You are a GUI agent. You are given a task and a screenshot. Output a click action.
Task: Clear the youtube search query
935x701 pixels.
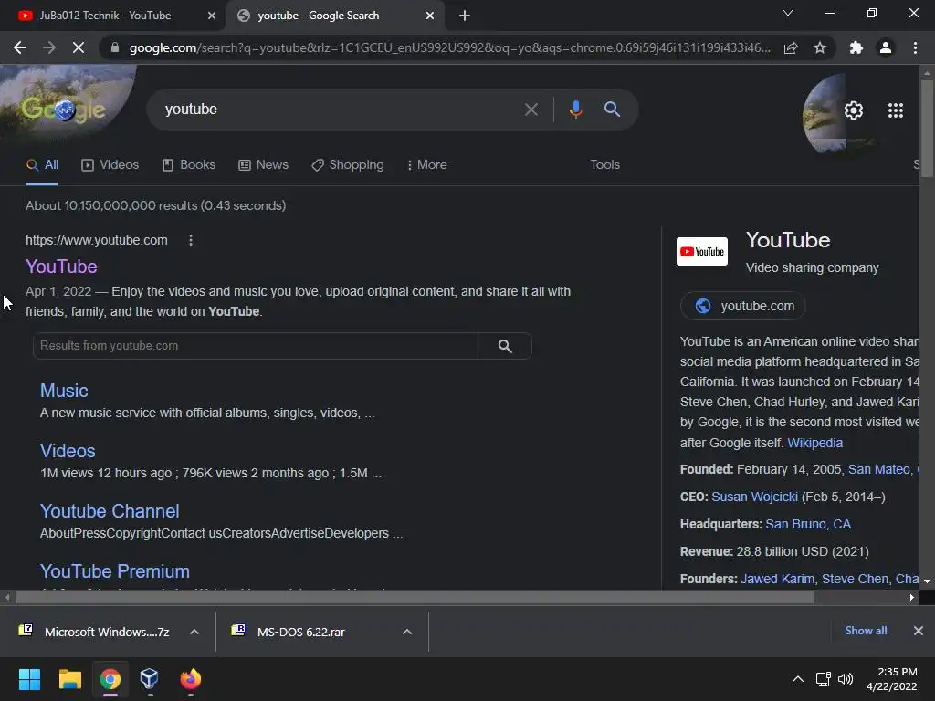(531, 110)
